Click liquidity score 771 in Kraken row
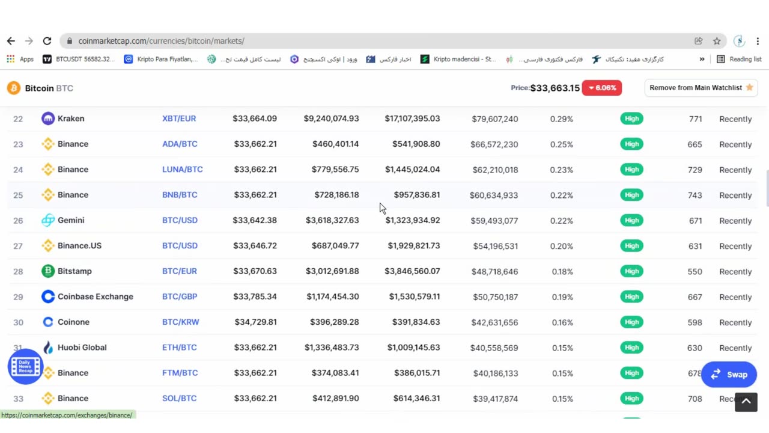 (x=696, y=119)
